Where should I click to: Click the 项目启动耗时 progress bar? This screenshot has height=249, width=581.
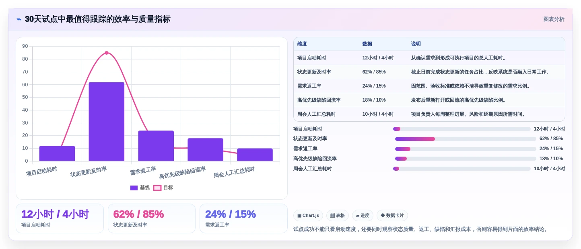click(x=462, y=129)
